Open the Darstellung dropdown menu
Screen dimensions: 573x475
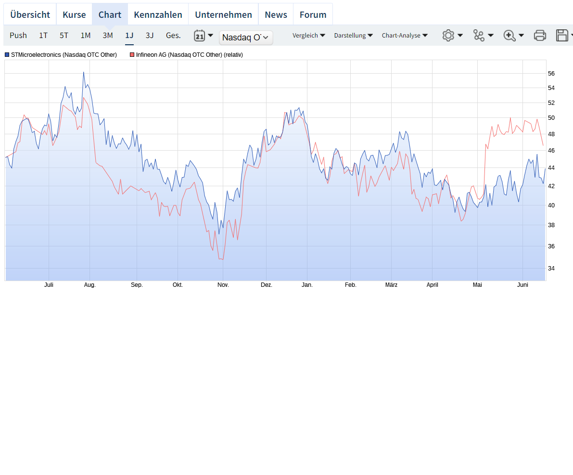coord(353,35)
